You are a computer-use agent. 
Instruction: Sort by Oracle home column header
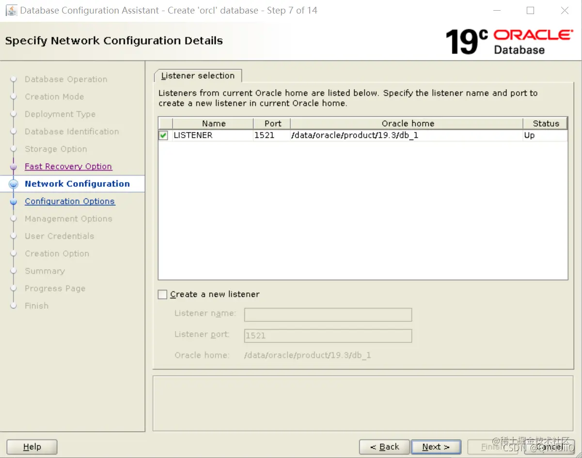(407, 123)
